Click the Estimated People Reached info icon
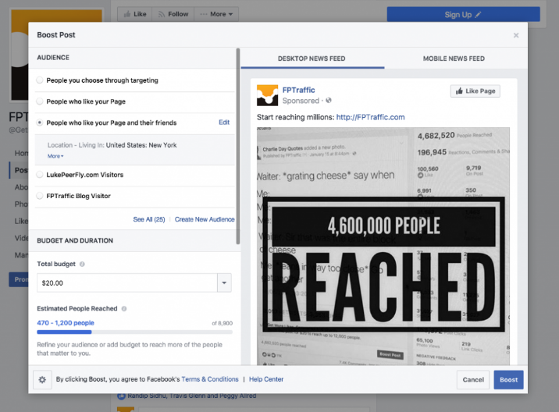 coord(124,309)
